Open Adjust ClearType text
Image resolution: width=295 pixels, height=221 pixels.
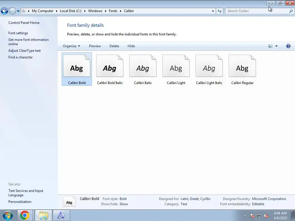tap(24, 51)
